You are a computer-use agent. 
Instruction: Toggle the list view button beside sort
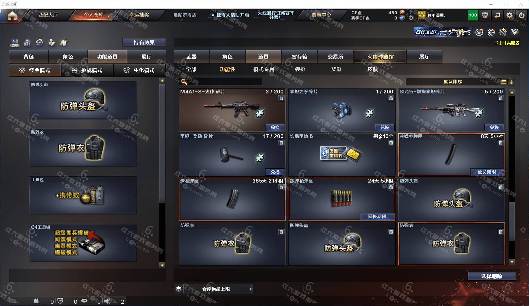504,82
